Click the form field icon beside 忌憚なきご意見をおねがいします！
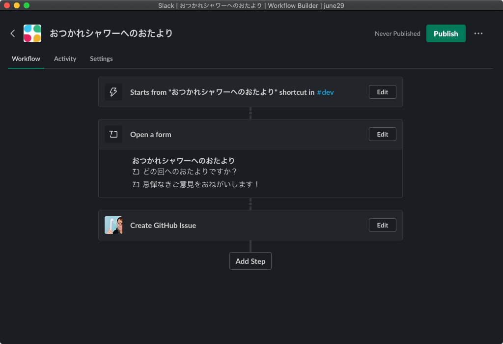 [136, 184]
